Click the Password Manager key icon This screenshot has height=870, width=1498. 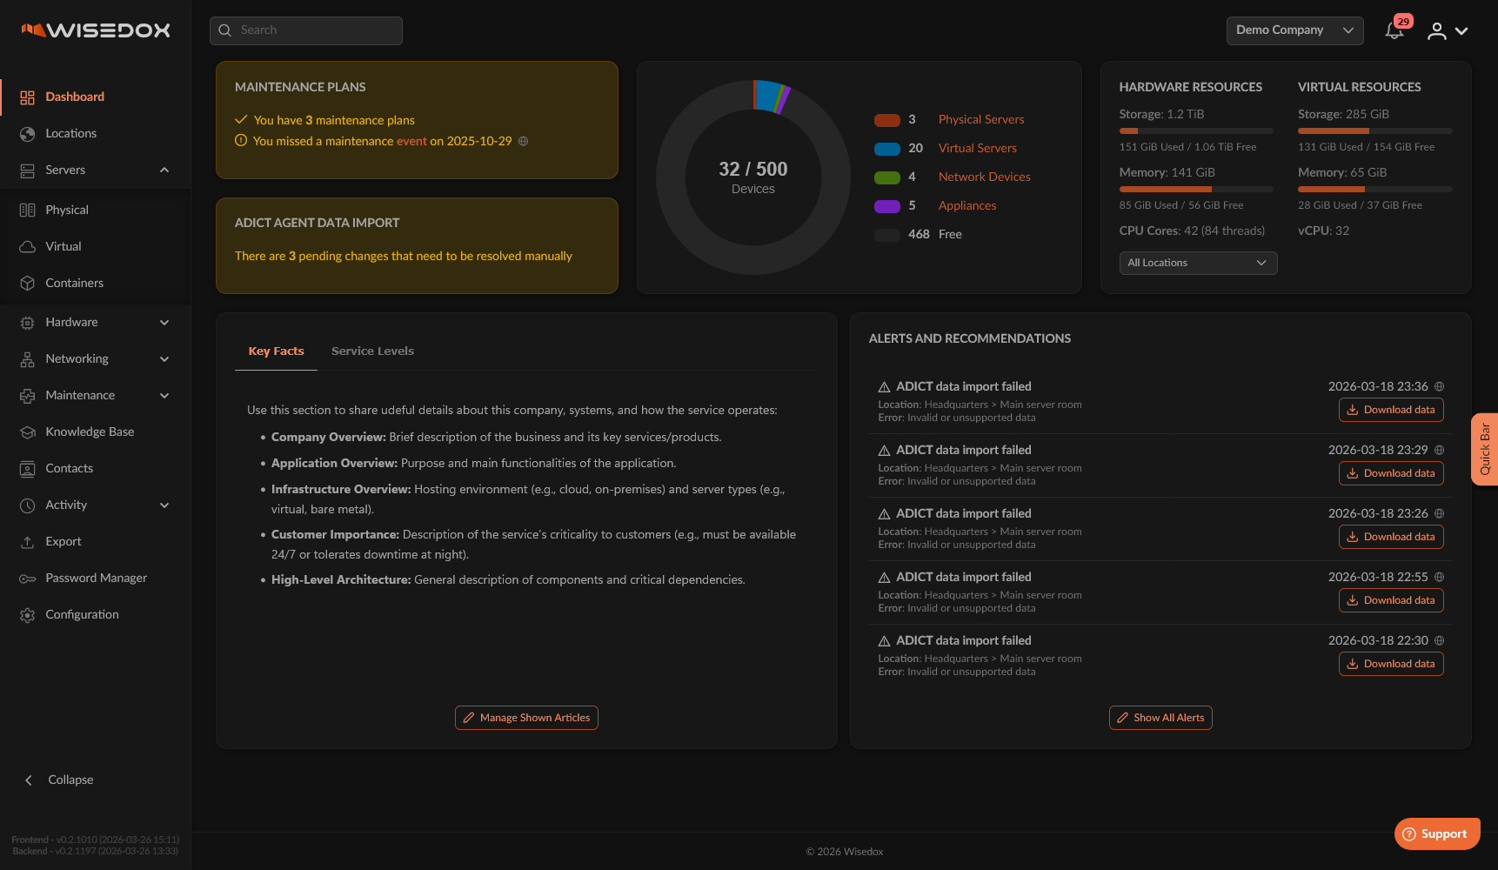click(x=28, y=579)
